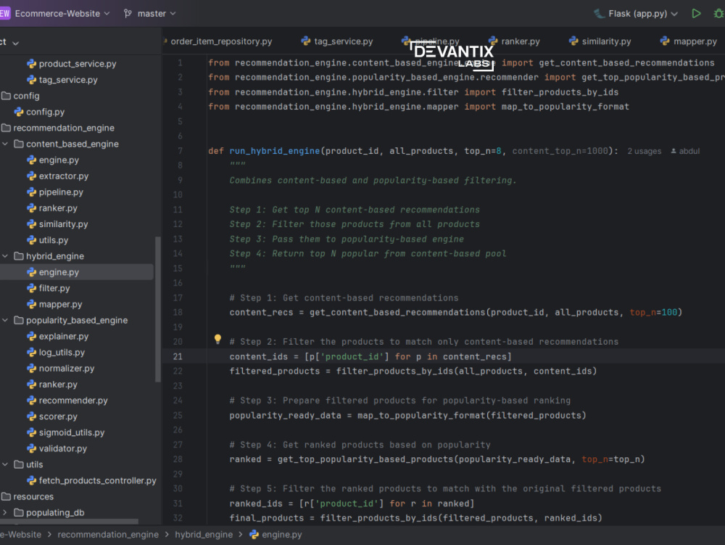Open pipeline.py in the project tree
The image size is (725, 545).
coord(61,192)
